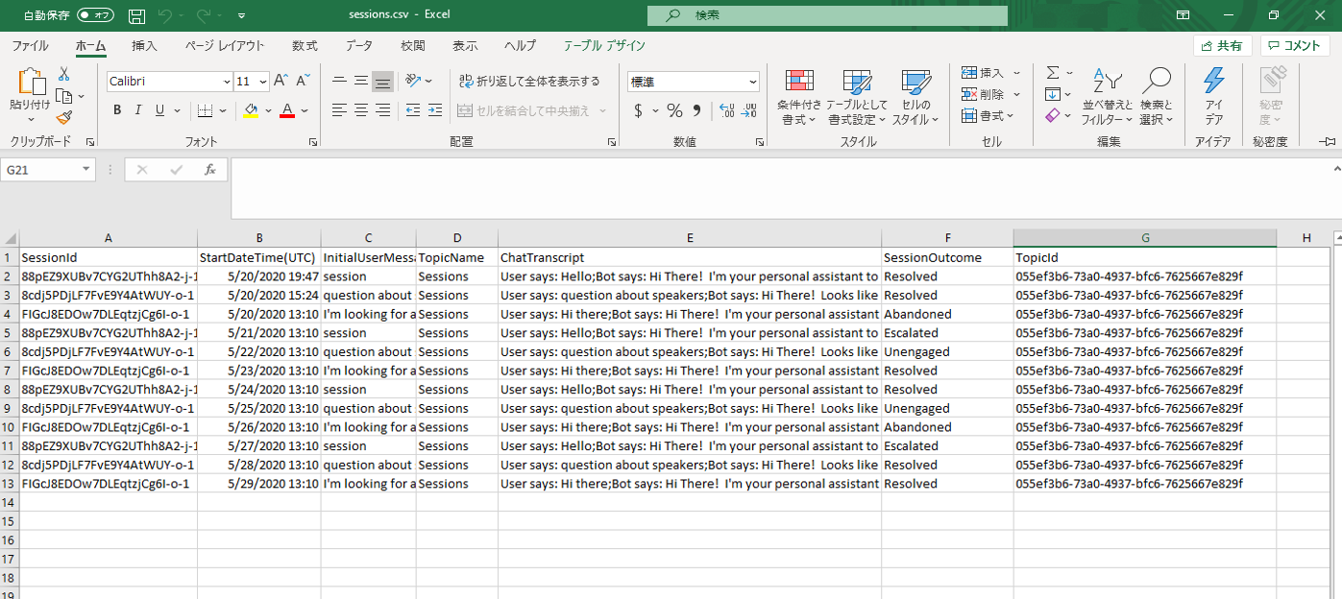Viewport: 1342px width, 599px height.
Task: Click the Save icon in title bar
Action: pos(136,15)
